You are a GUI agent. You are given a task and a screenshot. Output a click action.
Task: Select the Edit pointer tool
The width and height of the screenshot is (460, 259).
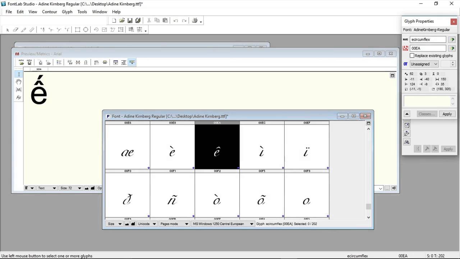click(8, 30)
